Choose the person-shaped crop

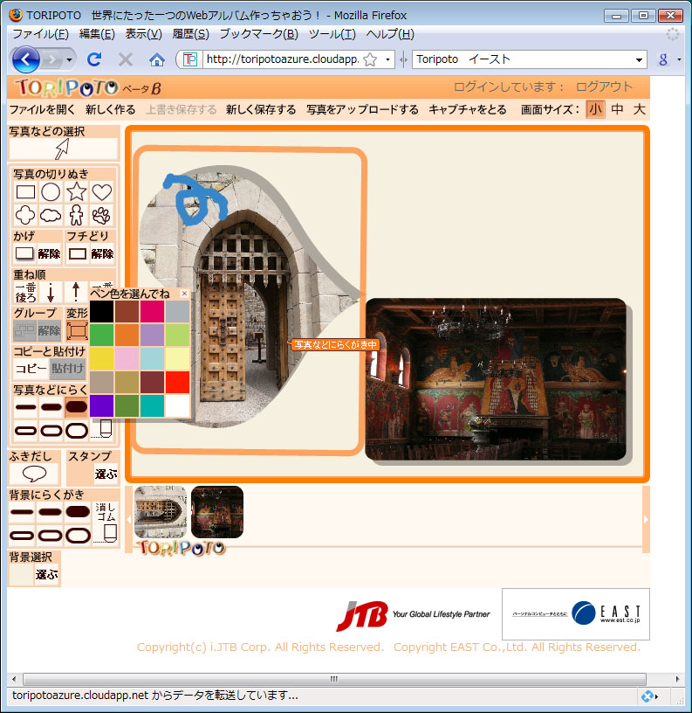click(x=76, y=215)
